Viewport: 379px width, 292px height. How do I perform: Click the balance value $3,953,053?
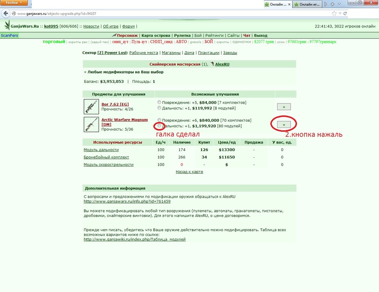112,81
